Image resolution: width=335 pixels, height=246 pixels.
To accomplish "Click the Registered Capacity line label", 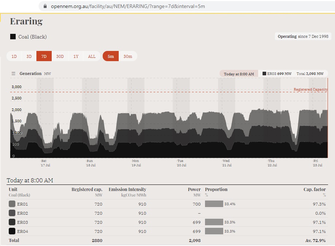I will pos(311,89).
